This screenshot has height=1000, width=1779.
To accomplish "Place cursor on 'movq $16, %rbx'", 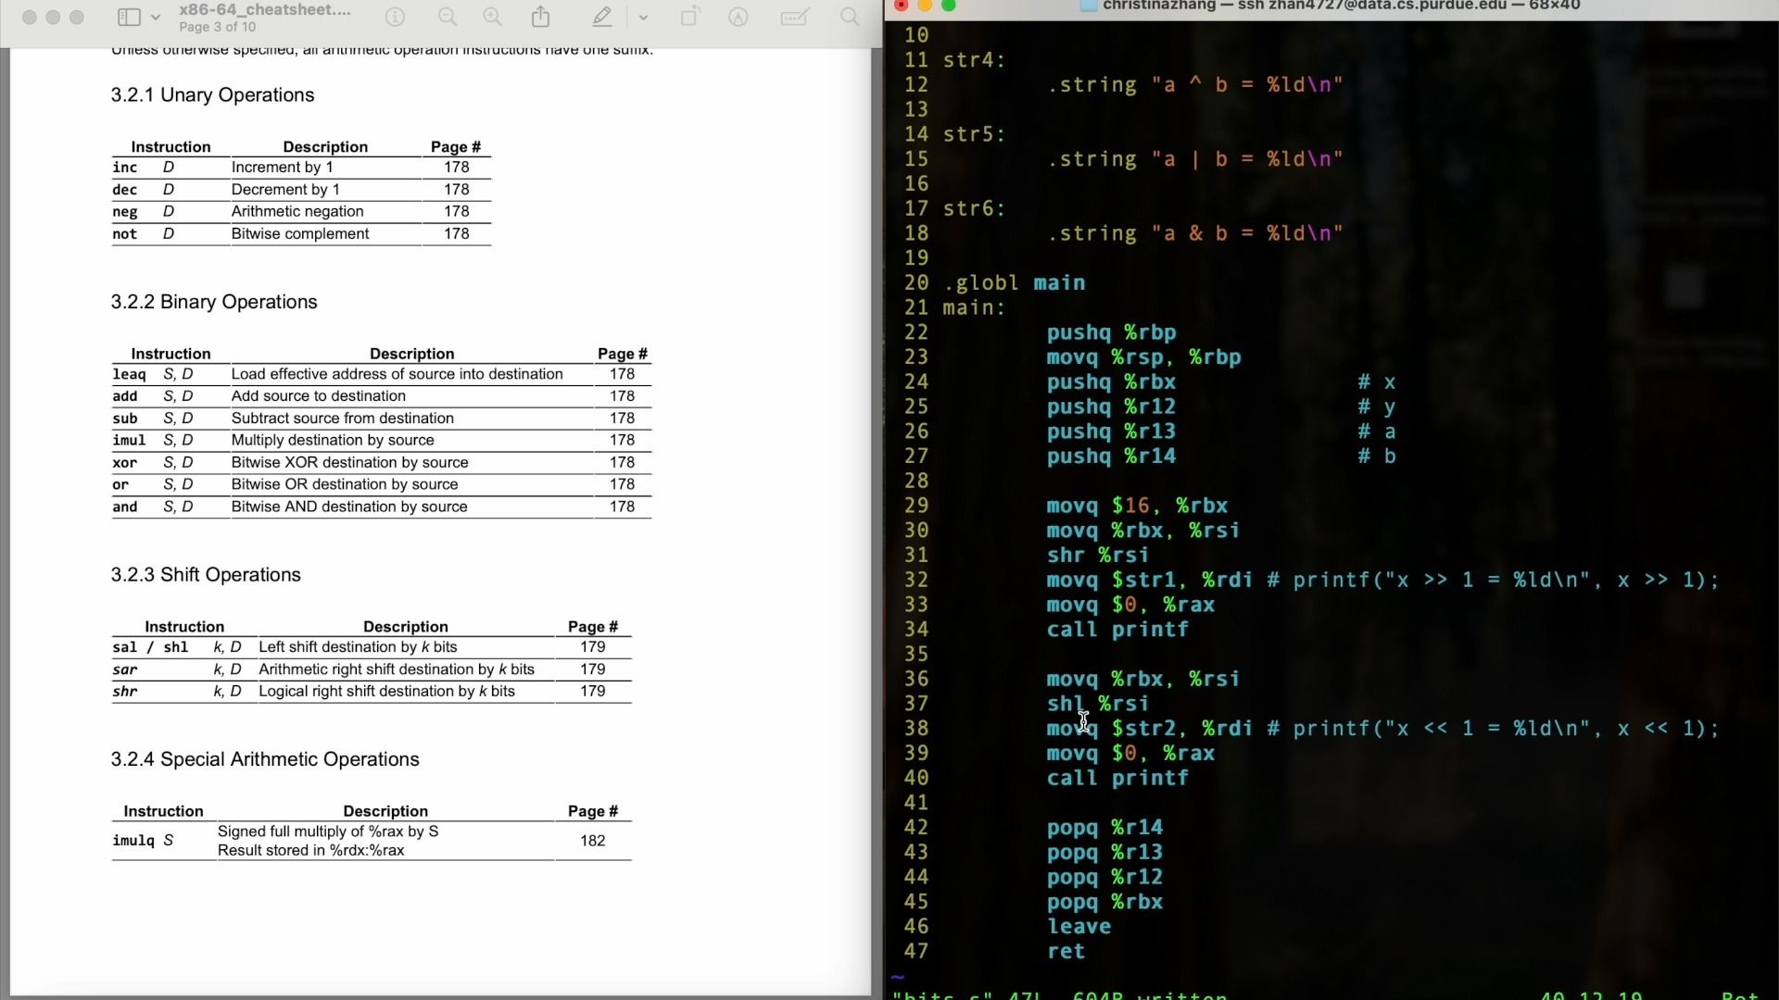I will point(1137,506).
